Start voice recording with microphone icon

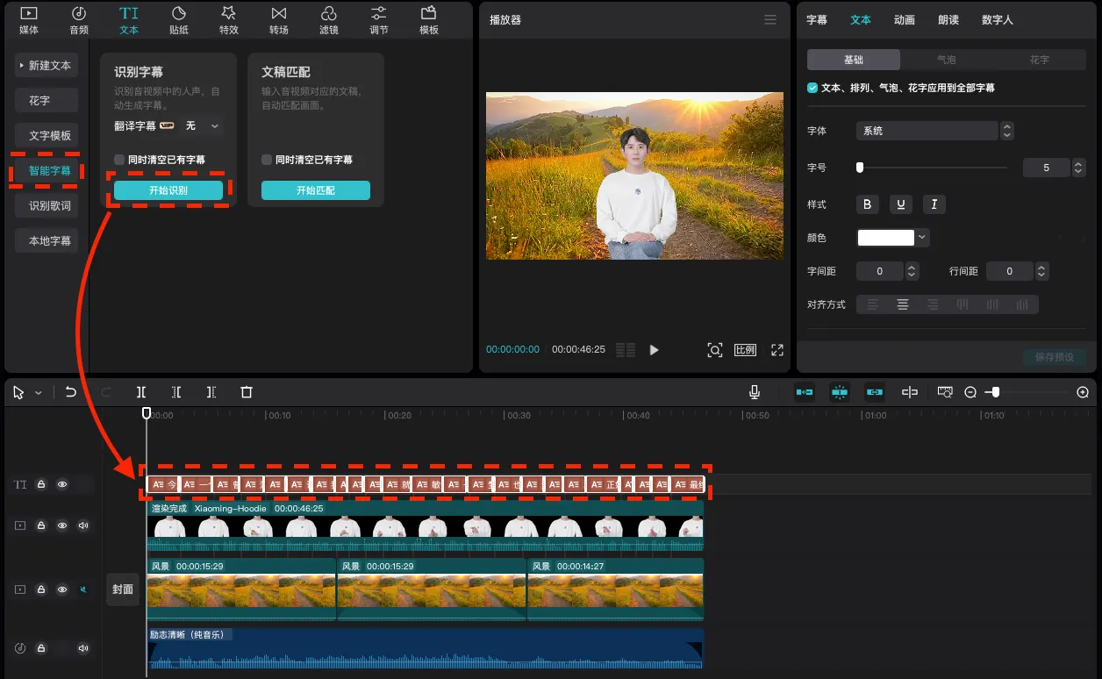click(x=755, y=392)
